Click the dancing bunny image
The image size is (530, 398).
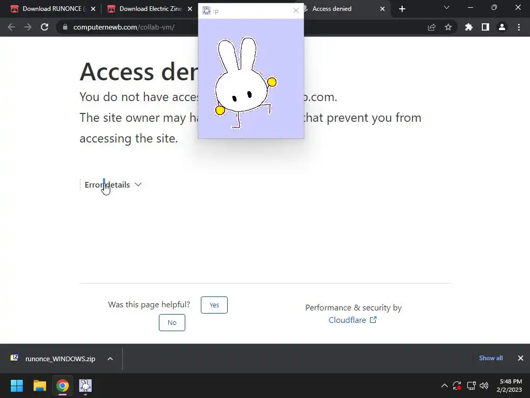point(245,83)
